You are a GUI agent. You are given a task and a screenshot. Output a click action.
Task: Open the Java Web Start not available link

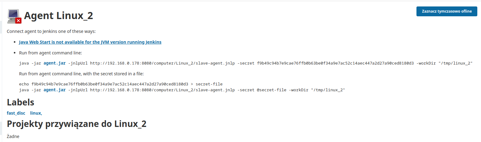tap(90, 42)
